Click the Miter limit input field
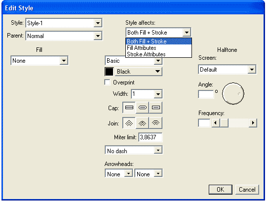The height and width of the screenshot is (202, 266). click(151, 137)
